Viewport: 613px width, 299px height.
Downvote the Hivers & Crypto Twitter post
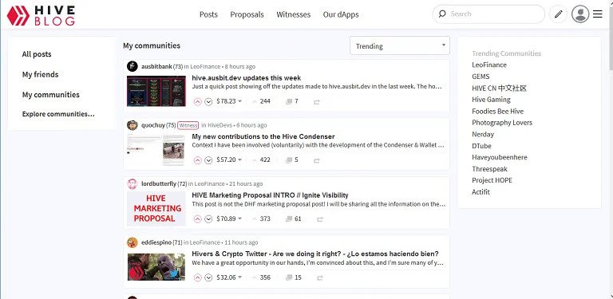pyautogui.click(x=208, y=277)
